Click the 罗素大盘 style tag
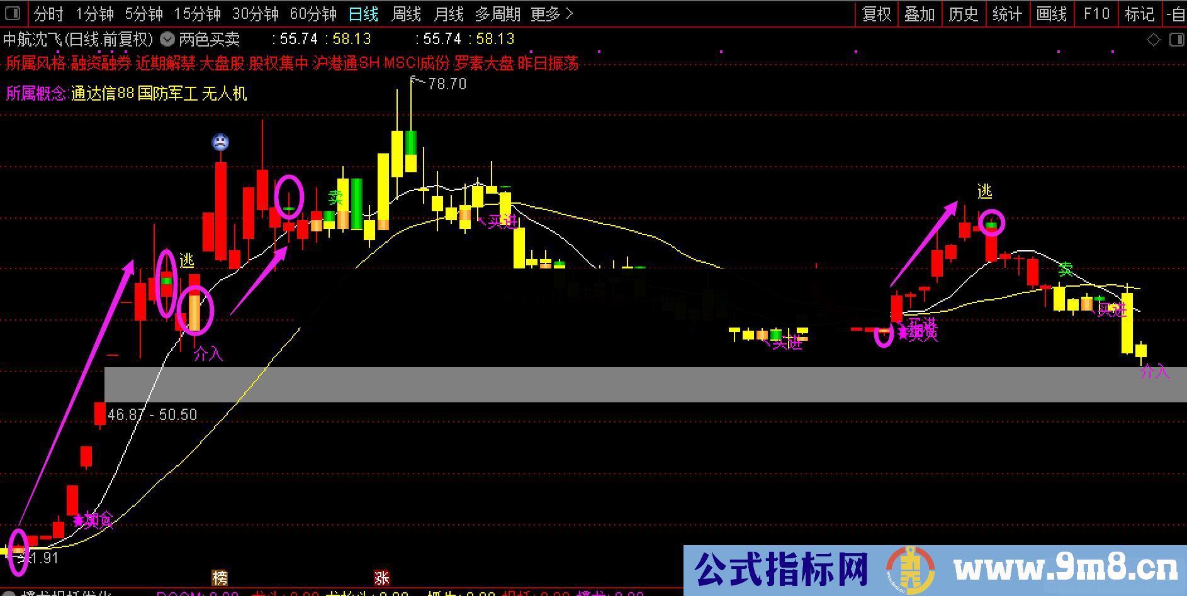The image size is (1187, 596). (485, 63)
